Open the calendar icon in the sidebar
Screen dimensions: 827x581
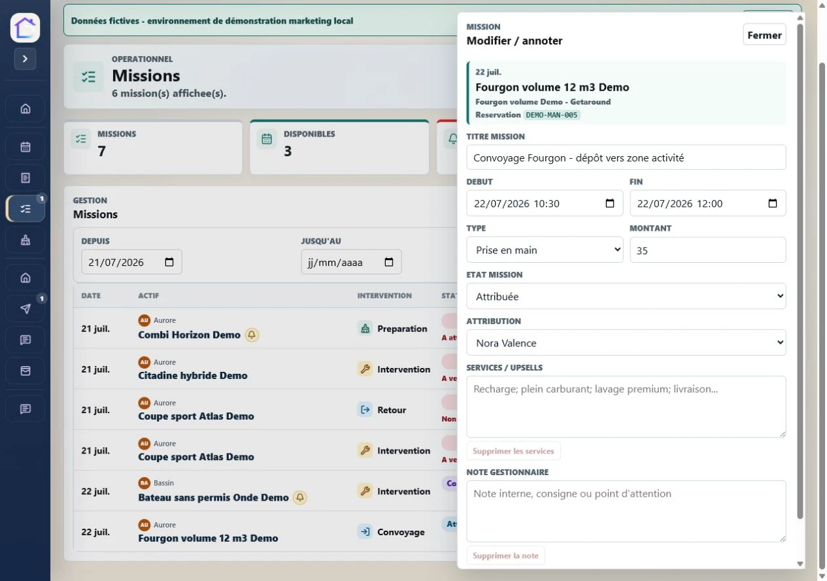click(25, 146)
